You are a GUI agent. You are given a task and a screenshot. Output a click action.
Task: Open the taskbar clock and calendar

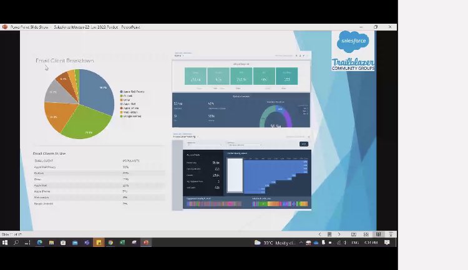pyautogui.click(x=371, y=243)
